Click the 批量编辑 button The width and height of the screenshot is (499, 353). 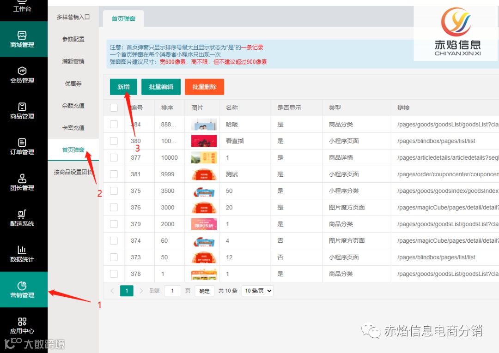(161, 87)
